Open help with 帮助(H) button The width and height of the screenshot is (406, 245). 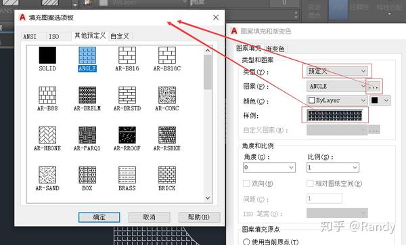(x=199, y=217)
